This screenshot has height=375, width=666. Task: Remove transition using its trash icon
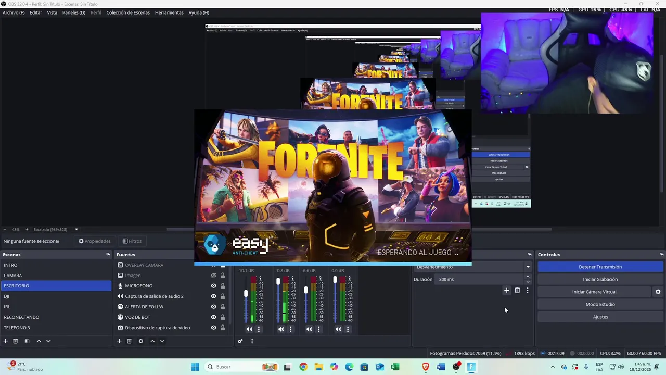coord(517,290)
